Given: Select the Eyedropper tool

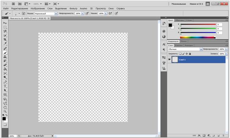Looking at the screenshot, I should click(5, 44).
